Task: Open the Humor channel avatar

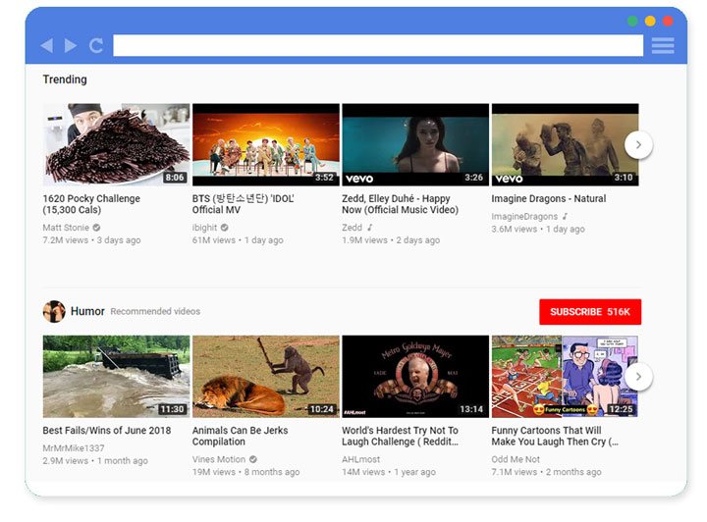Action: pyautogui.click(x=54, y=311)
